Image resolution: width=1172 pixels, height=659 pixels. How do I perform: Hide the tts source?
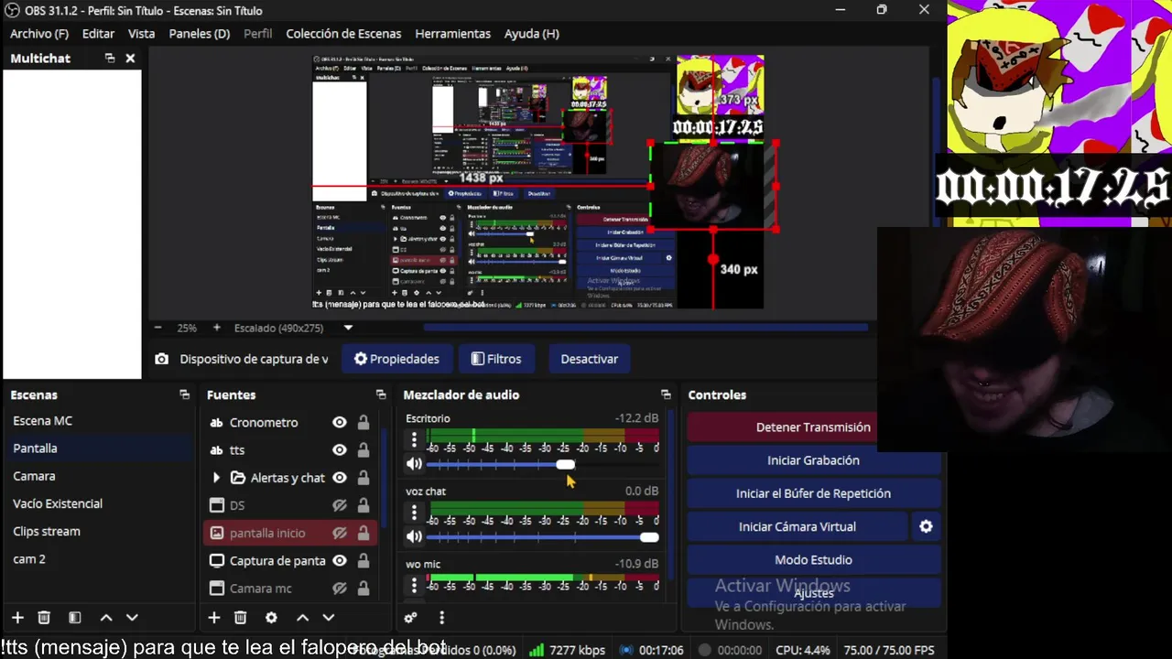(340, 450)
